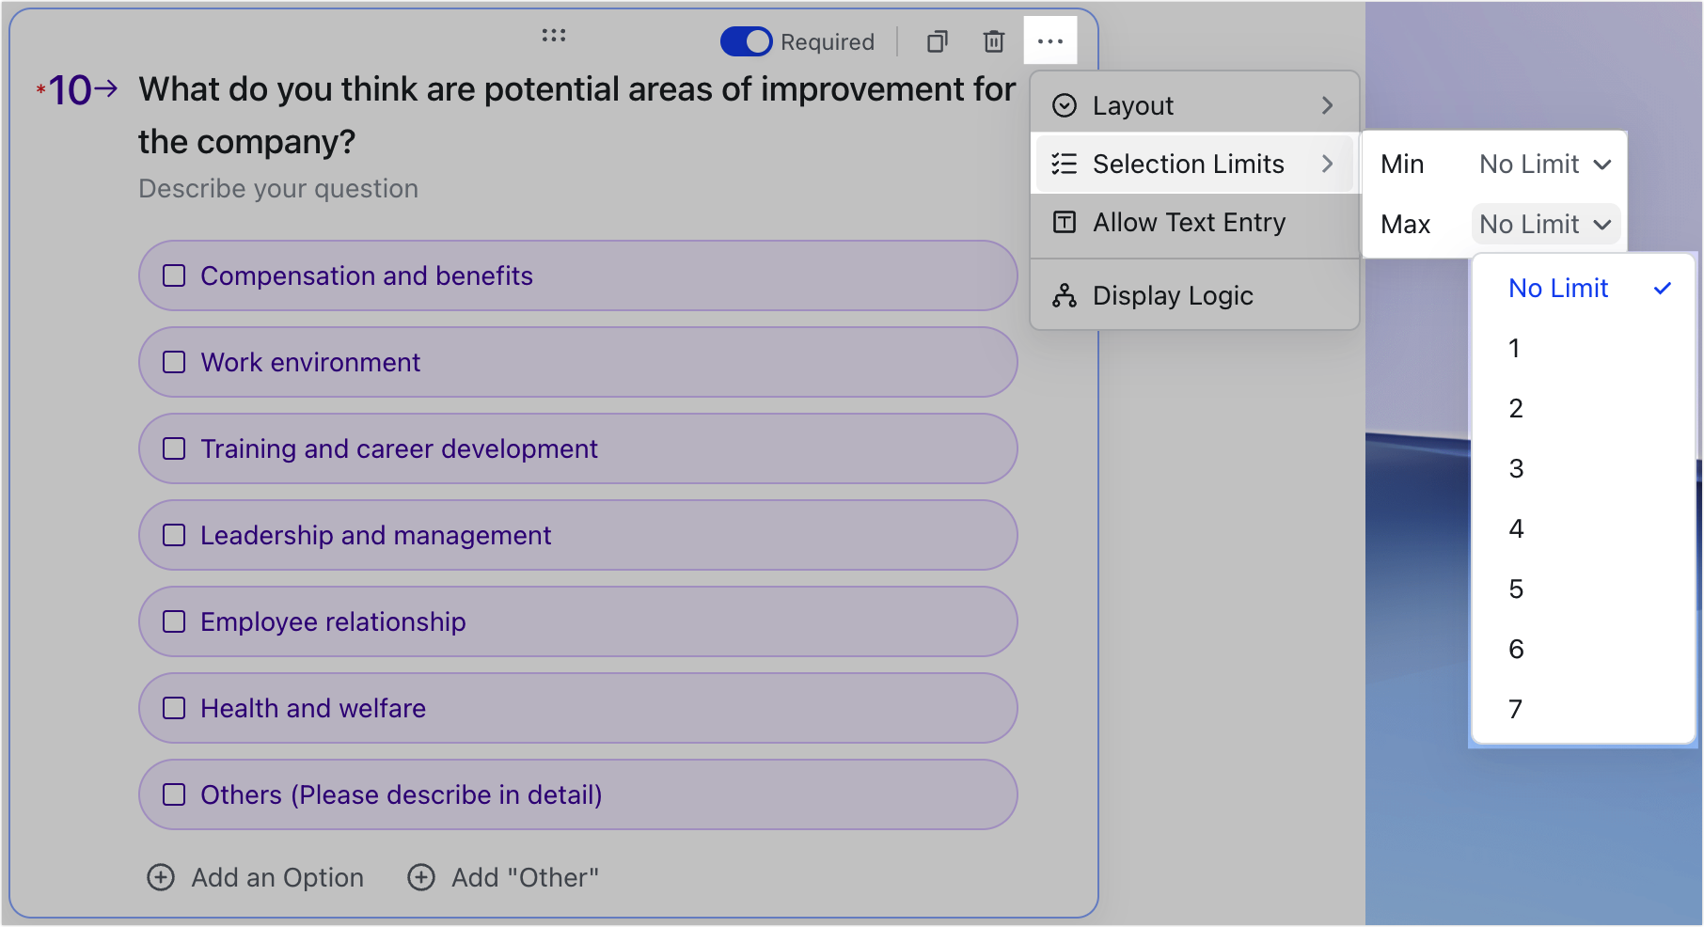Click the plus icon next to Add an Option
Image resolution: width=1704 pixels, height=927 pixels.
click(x=160, y=877)
